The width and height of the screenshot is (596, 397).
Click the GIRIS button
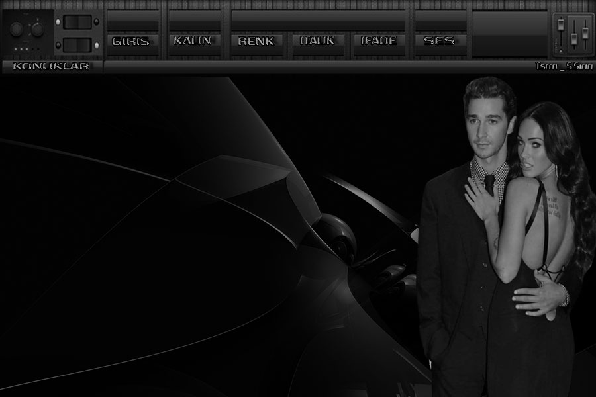132,42
